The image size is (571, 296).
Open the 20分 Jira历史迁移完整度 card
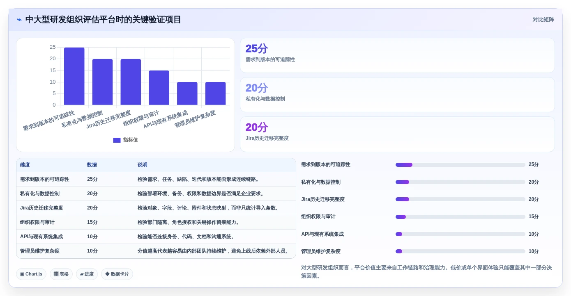pyautogui.click(x=397, y=134)
